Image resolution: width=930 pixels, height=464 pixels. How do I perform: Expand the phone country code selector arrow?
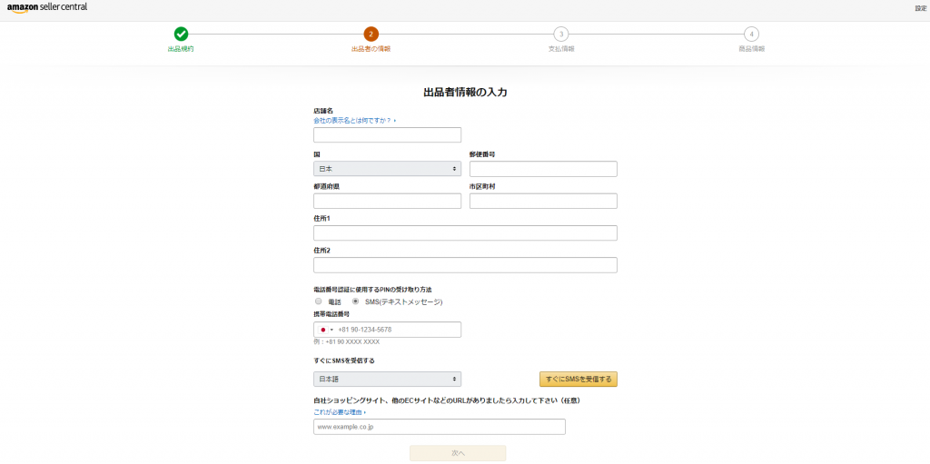332,330
